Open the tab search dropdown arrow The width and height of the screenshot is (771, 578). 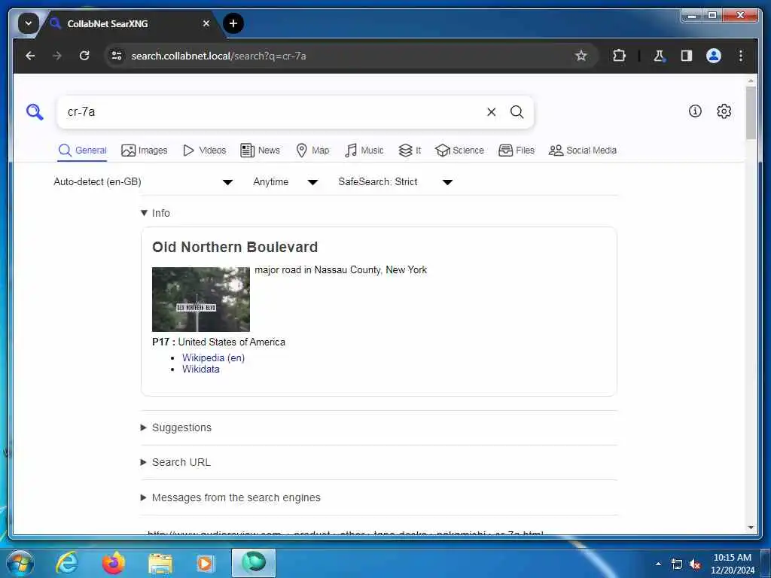(x=29, y=23)
